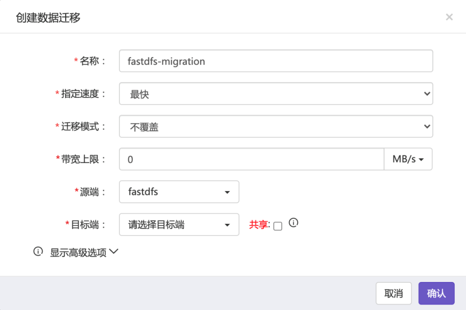The width and height of the screenshot is (466, 310).
Task: Open the MB/s unit dropdown
Action: [x=408, y=159]
